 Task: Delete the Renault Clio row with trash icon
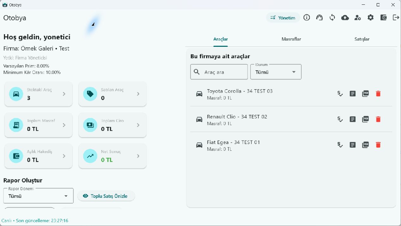pos(378,119)
